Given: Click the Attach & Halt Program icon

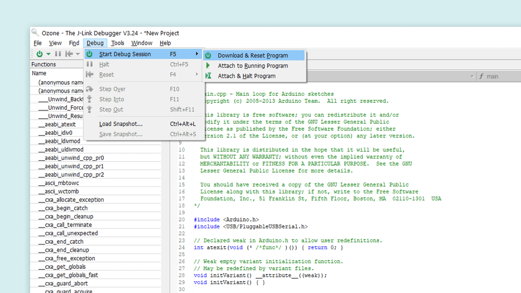Looking at the screenshot, I should point(208,76).
